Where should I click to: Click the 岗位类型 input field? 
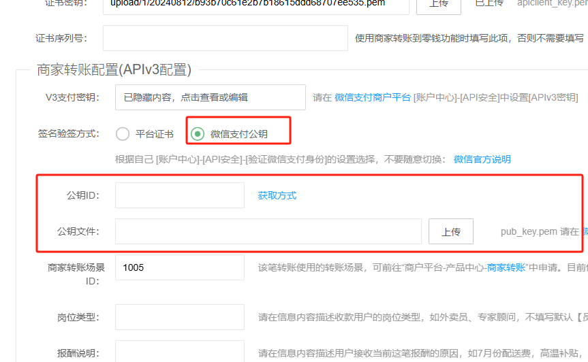(x=180, y=317)
